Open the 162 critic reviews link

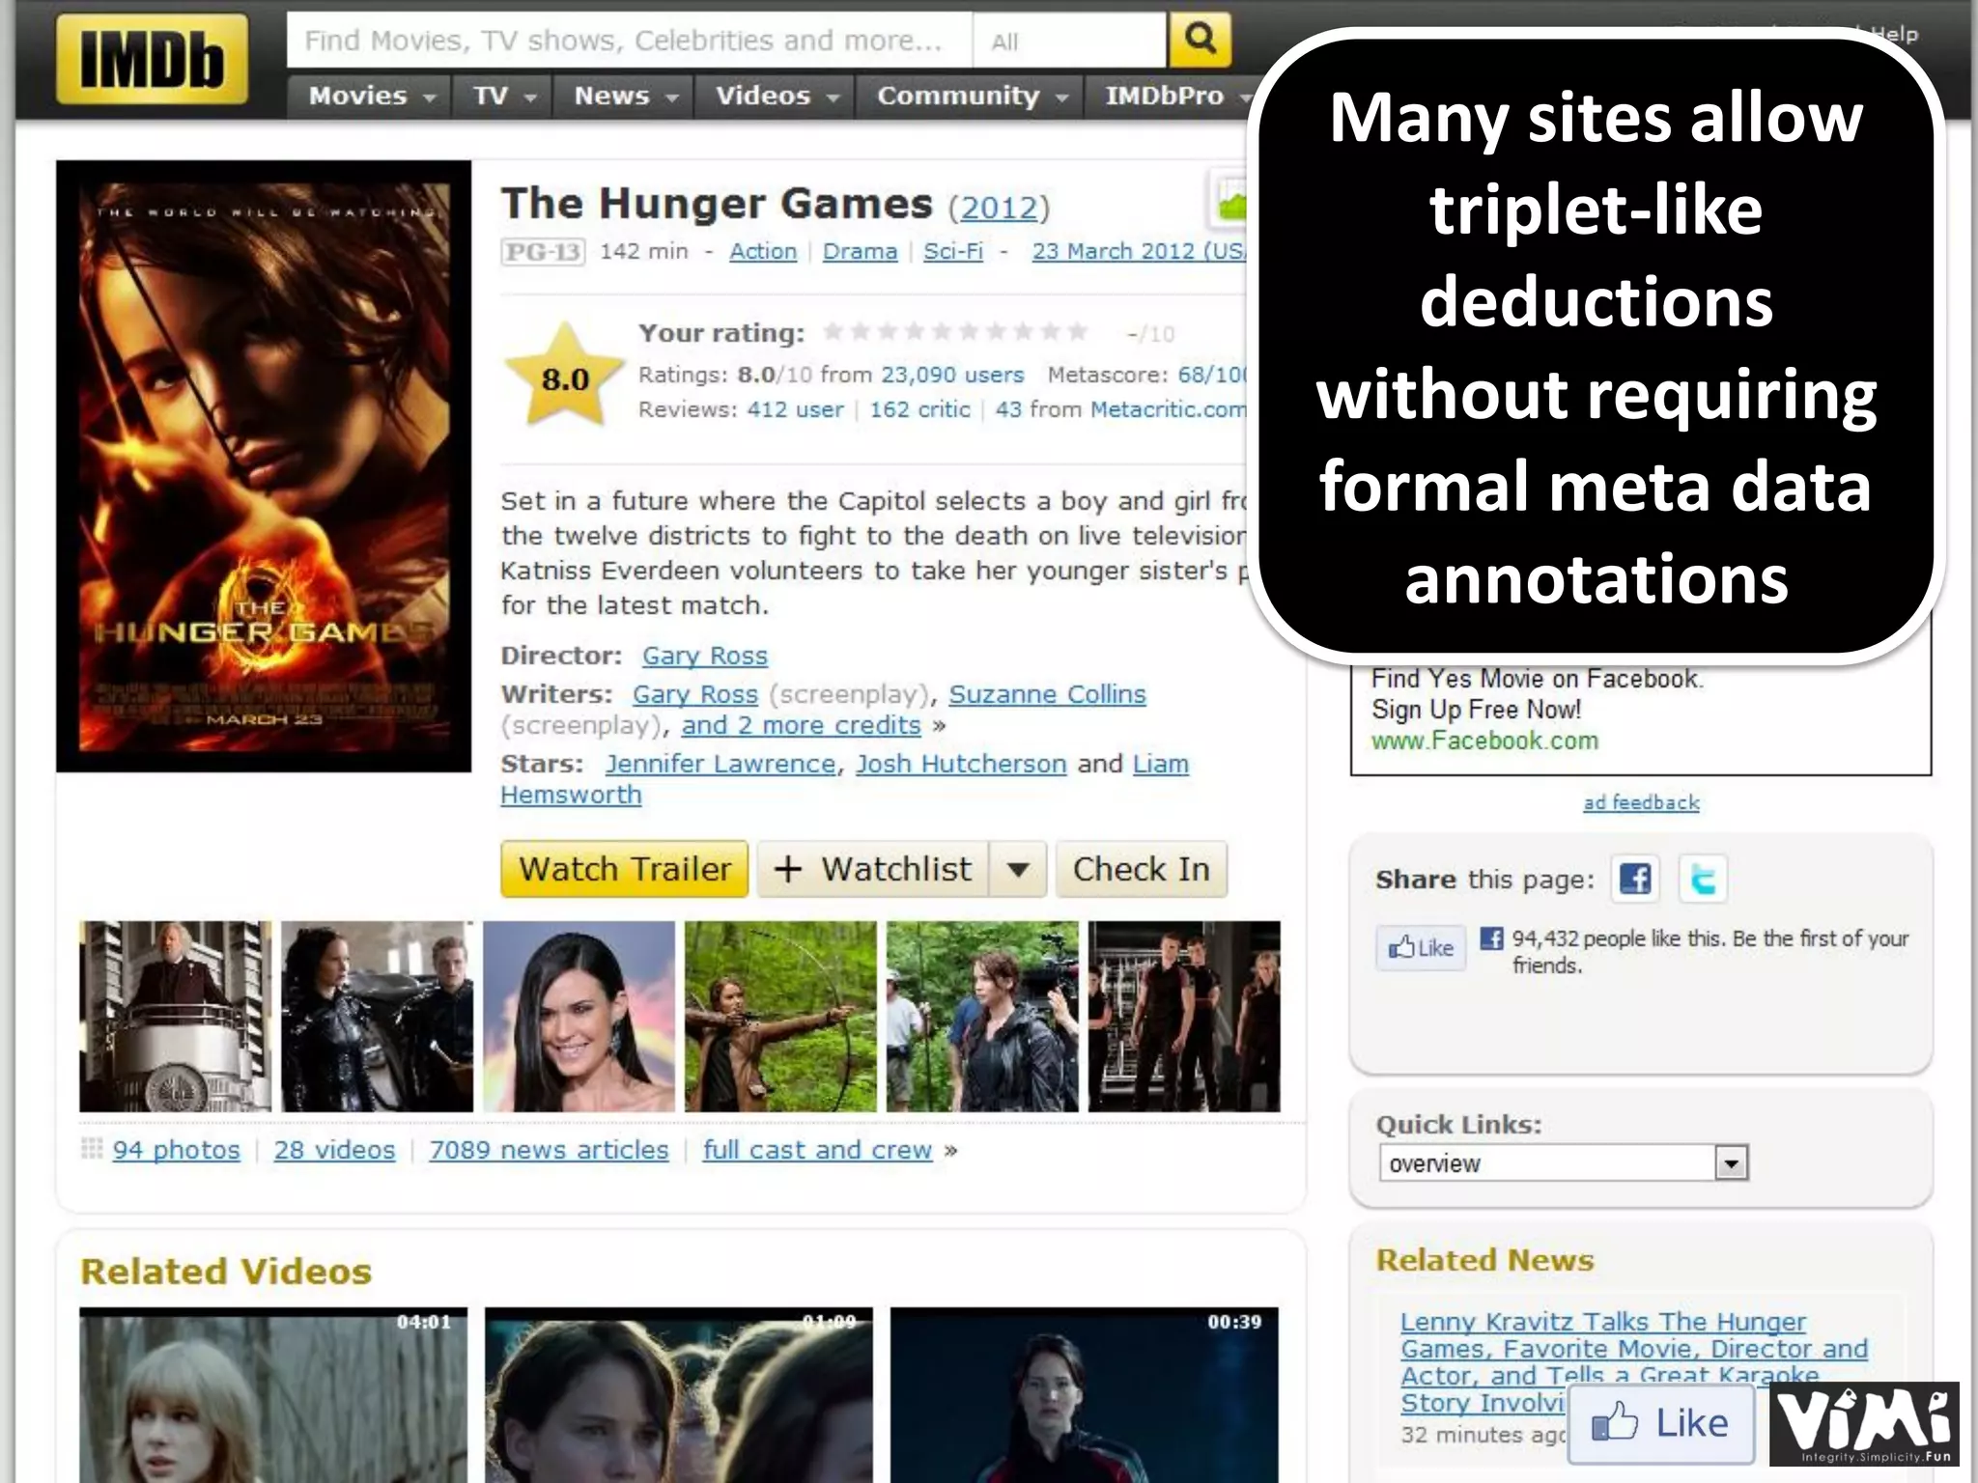pyautogui.click(x=919, y=409)
